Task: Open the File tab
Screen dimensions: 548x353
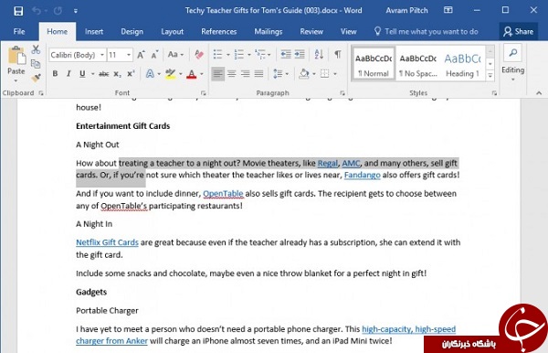Action: click(19, 31)
